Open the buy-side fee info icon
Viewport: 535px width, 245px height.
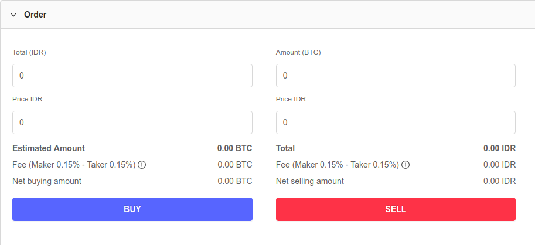(x=142, y=165)
